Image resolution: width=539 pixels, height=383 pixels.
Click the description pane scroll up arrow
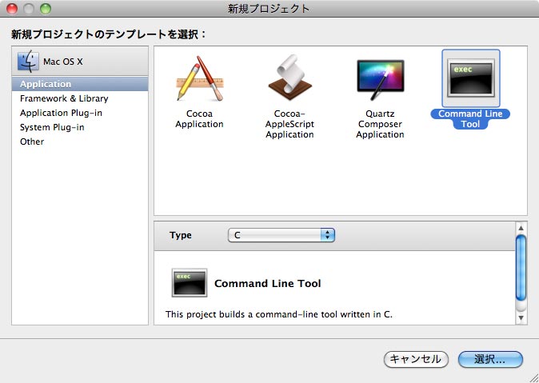coord(521,228)
